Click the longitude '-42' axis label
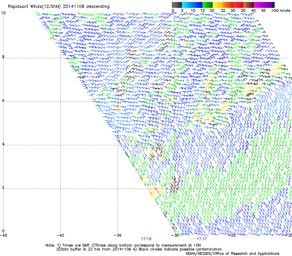Viewport: 292px width, 256px height. [60, 236]
